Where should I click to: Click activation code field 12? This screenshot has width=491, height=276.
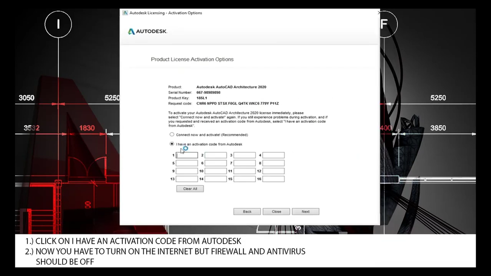(273, 171)
